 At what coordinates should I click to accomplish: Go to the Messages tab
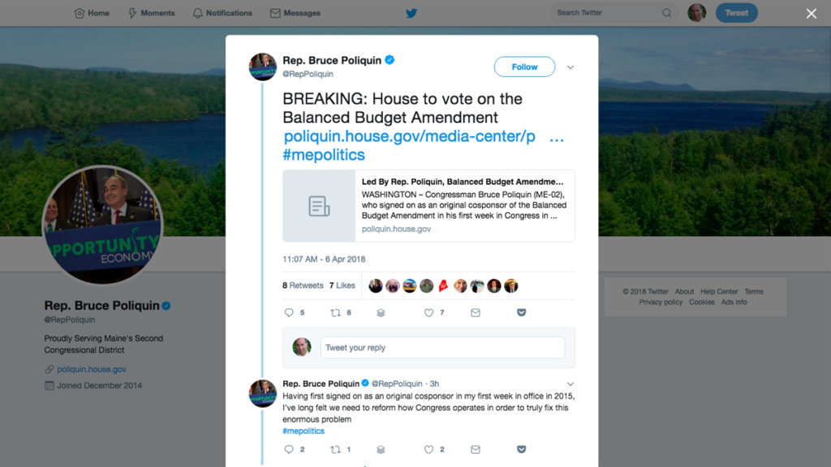(295, 13)
